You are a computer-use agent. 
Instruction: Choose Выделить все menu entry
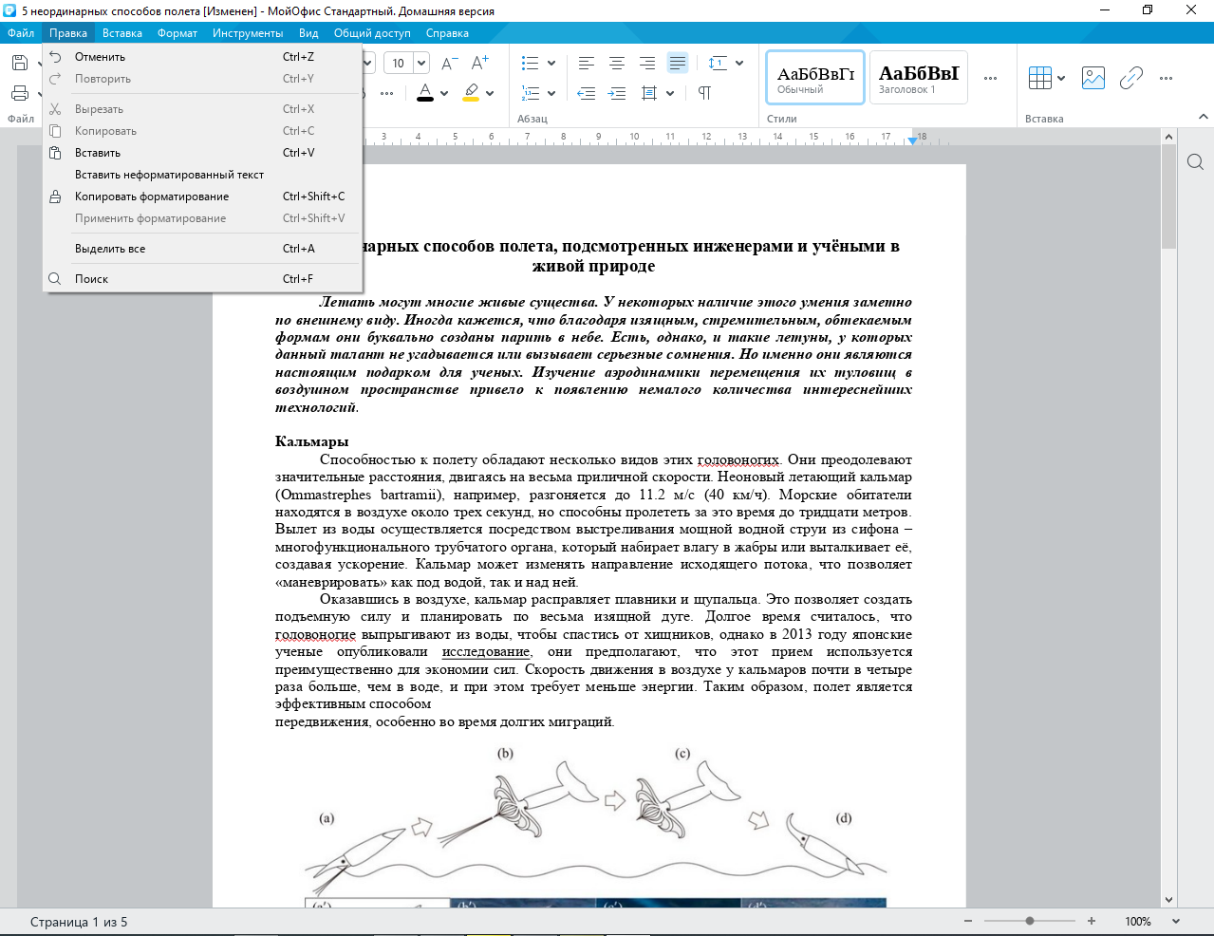click(x=202, y=249)
